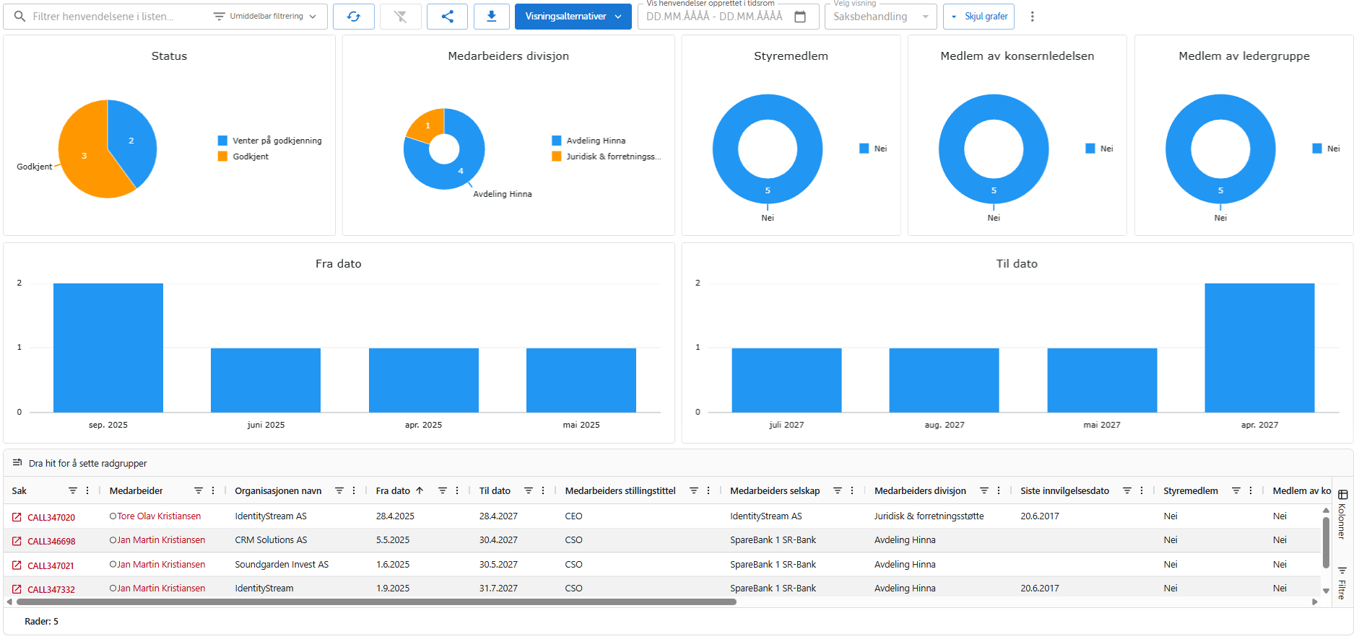Click the clear filters icon
The width and height of the screenshot is (1359, 639).
coord(400,17)
